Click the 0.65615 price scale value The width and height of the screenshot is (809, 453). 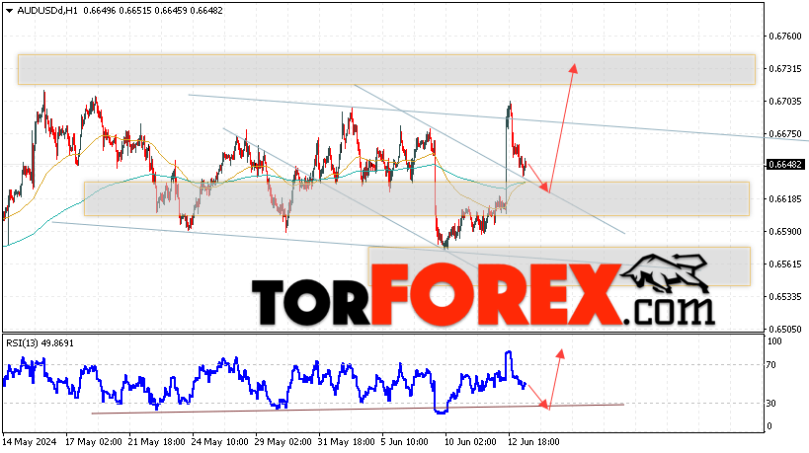coord(785,264)
